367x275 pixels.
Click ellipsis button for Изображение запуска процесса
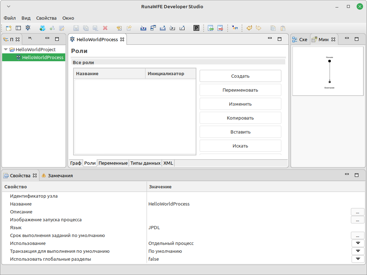[357, 219]
